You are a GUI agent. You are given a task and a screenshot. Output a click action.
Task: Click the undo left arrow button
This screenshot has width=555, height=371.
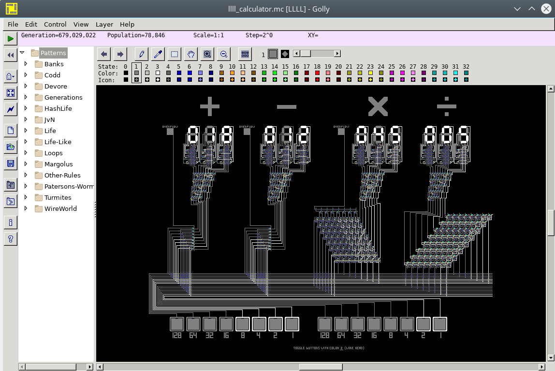(104, 54)
